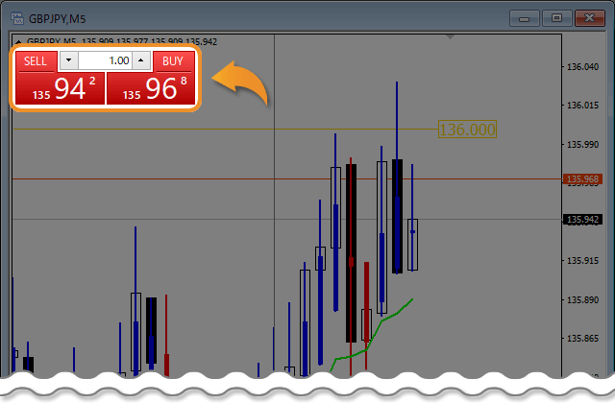Increase trade volume with the up arrow
The image size is (615, 403).
(140, 61)
